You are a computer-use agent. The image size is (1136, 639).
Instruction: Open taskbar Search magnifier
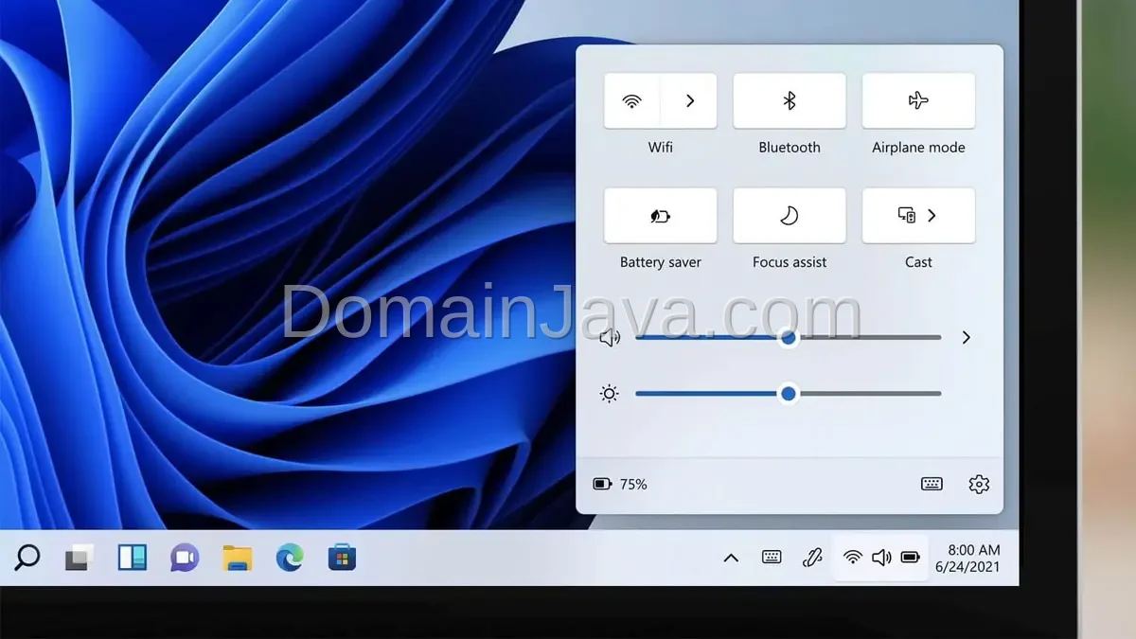pyautogui.click(x=27, y=558)
